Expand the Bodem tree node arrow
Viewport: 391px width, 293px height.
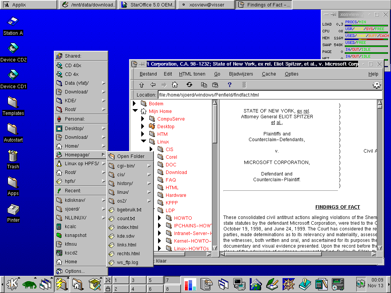click(x=134, y=103)
